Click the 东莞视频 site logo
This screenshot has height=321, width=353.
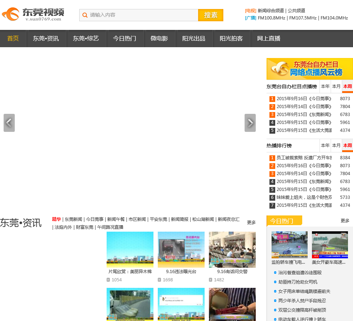[x=33, y=14]
